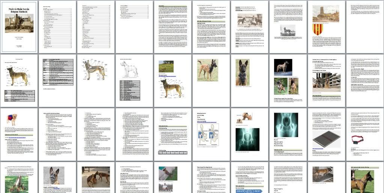Select page with blue arrow banner at the bottom

250,177
